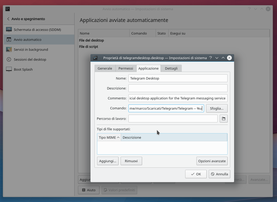Open Opzioni avanzate
Viewport: 277px width, 202px height.
212,161
